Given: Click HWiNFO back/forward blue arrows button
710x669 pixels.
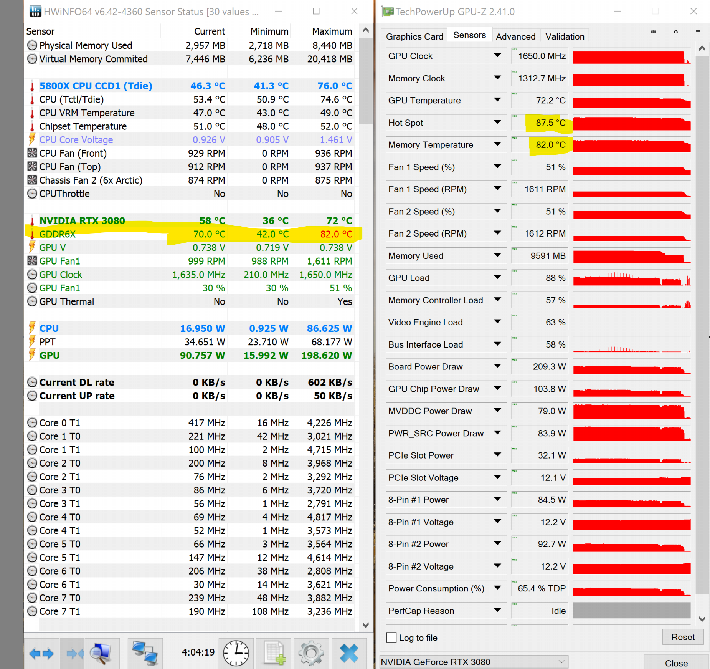Looking at the screenshot, I should (41, 653).
